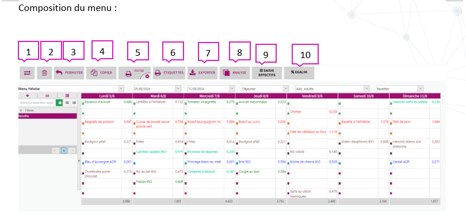The image size is (466, 218).
Task: Click the Exporter download button
Action: 203,73
